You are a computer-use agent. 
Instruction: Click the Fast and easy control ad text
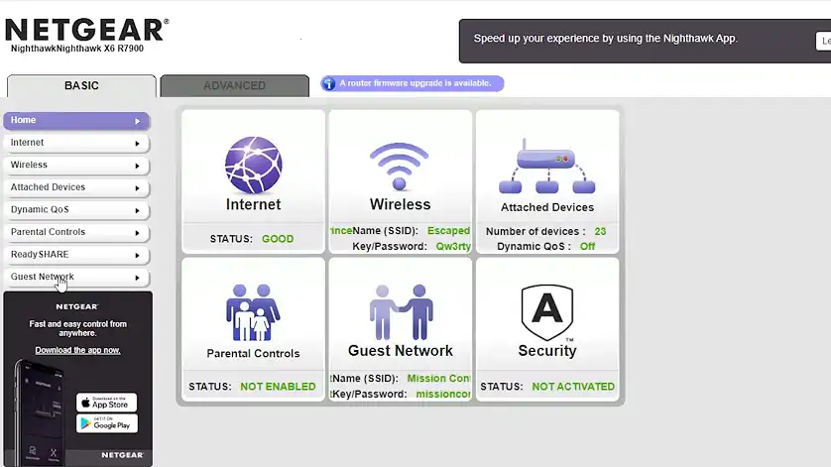78,328
